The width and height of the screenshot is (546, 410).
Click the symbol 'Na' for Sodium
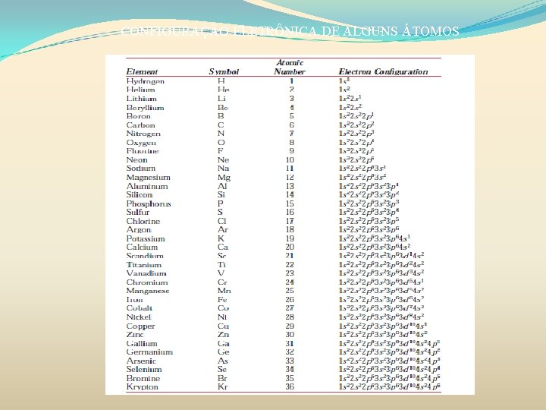point(223,169)
